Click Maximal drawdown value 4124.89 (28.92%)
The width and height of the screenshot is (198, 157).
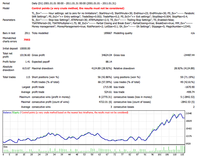pos(102,68)
